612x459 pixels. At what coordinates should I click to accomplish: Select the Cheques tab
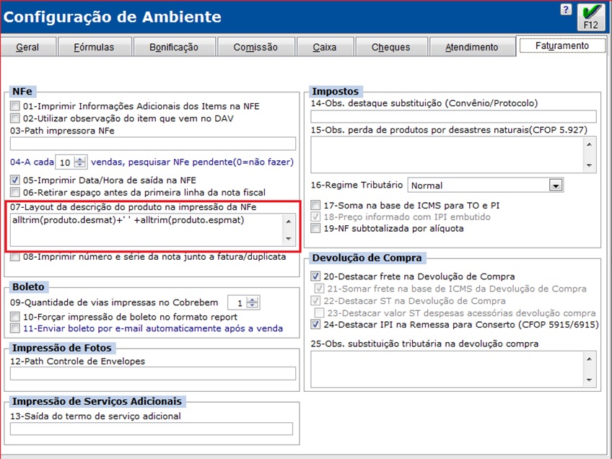390,48
